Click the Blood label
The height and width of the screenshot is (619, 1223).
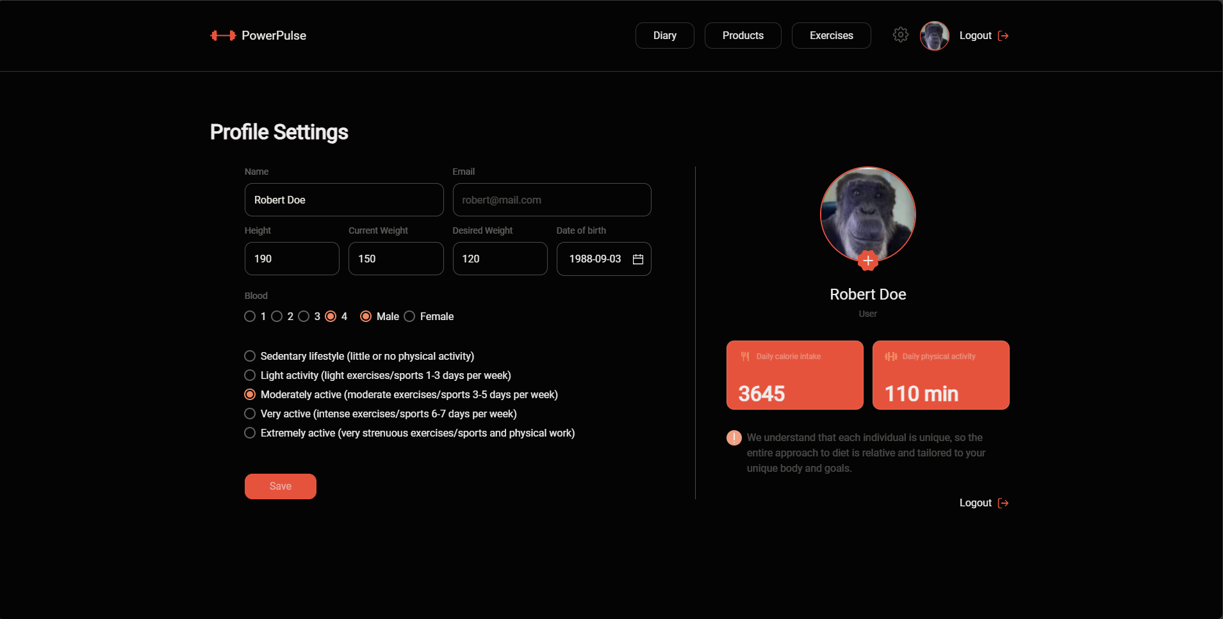(x=256, y=296)
